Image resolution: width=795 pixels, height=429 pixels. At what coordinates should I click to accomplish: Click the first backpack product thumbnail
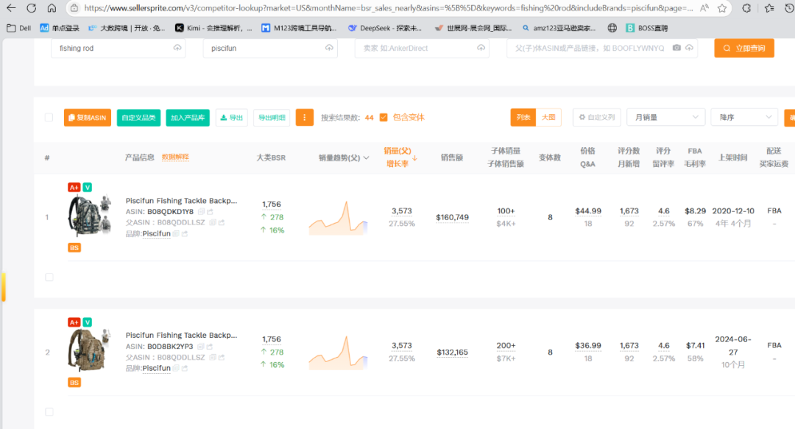point(88,216)
